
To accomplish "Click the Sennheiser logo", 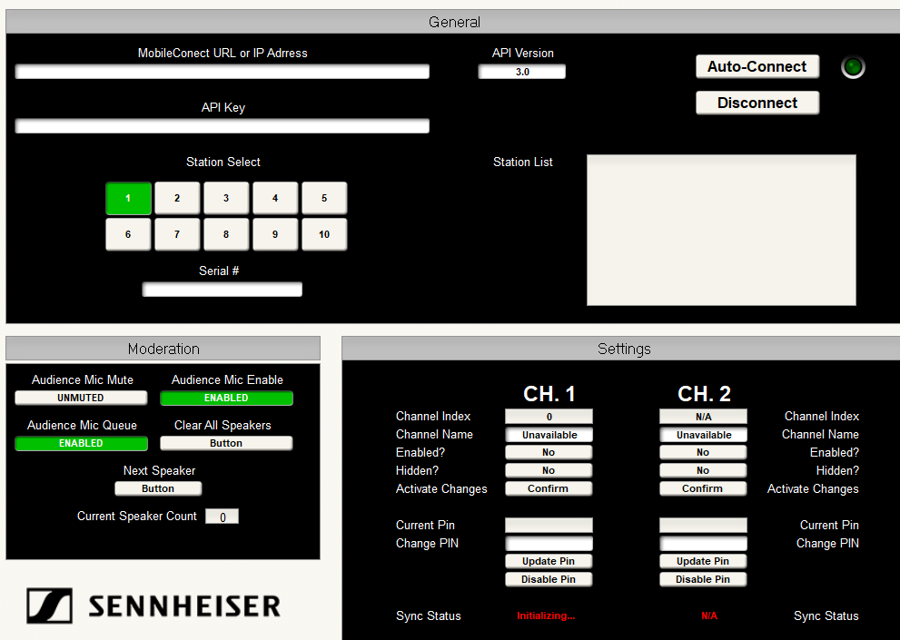I will tap(153, 606).
